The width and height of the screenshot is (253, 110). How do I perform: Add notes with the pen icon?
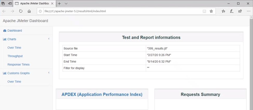[x=232, y=11]
